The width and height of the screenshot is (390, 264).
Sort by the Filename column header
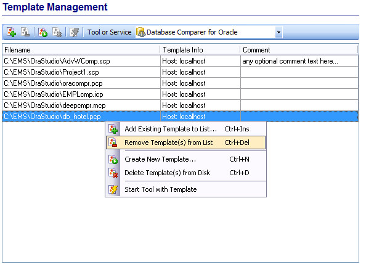click(x=81, y=49)
